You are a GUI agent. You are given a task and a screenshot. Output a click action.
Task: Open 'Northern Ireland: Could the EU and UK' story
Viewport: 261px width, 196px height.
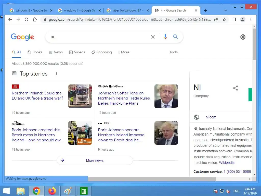[x=37, y=95]
